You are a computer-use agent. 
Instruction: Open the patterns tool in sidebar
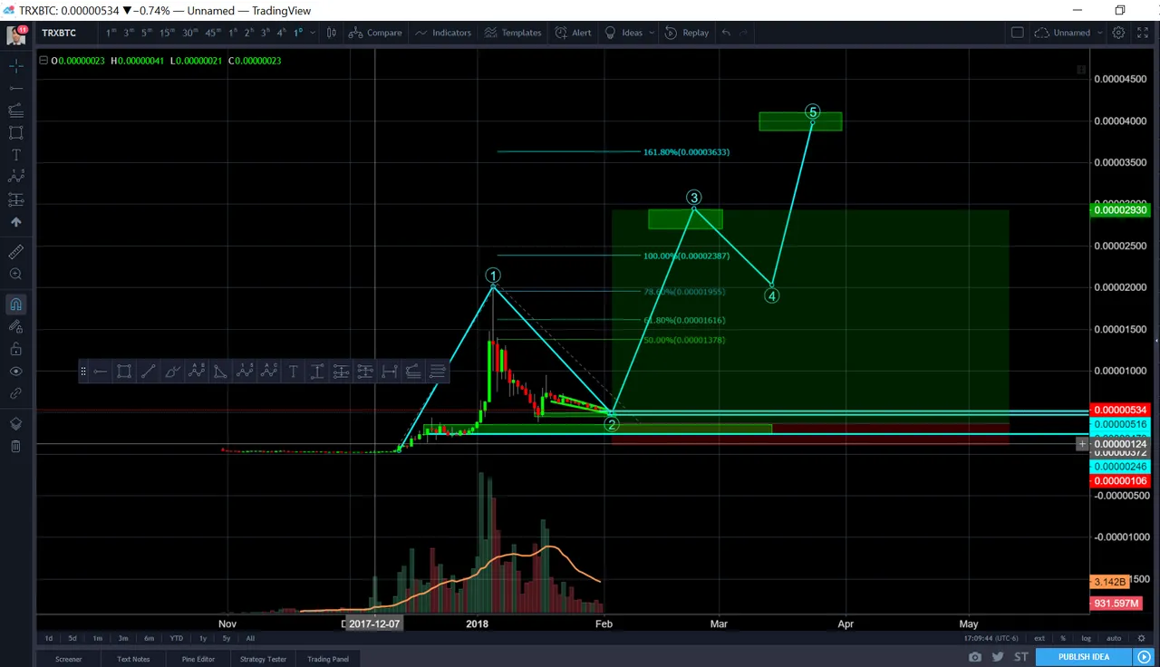[x=15, y=177]
